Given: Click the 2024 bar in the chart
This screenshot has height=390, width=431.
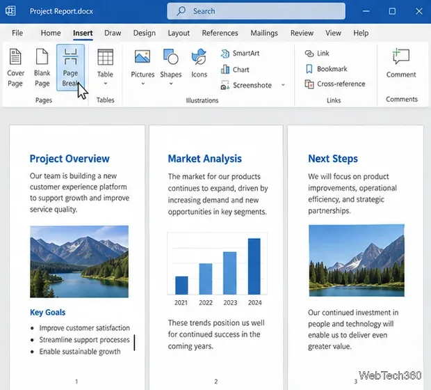Looking at the screenshot, I should coord(254,266).
